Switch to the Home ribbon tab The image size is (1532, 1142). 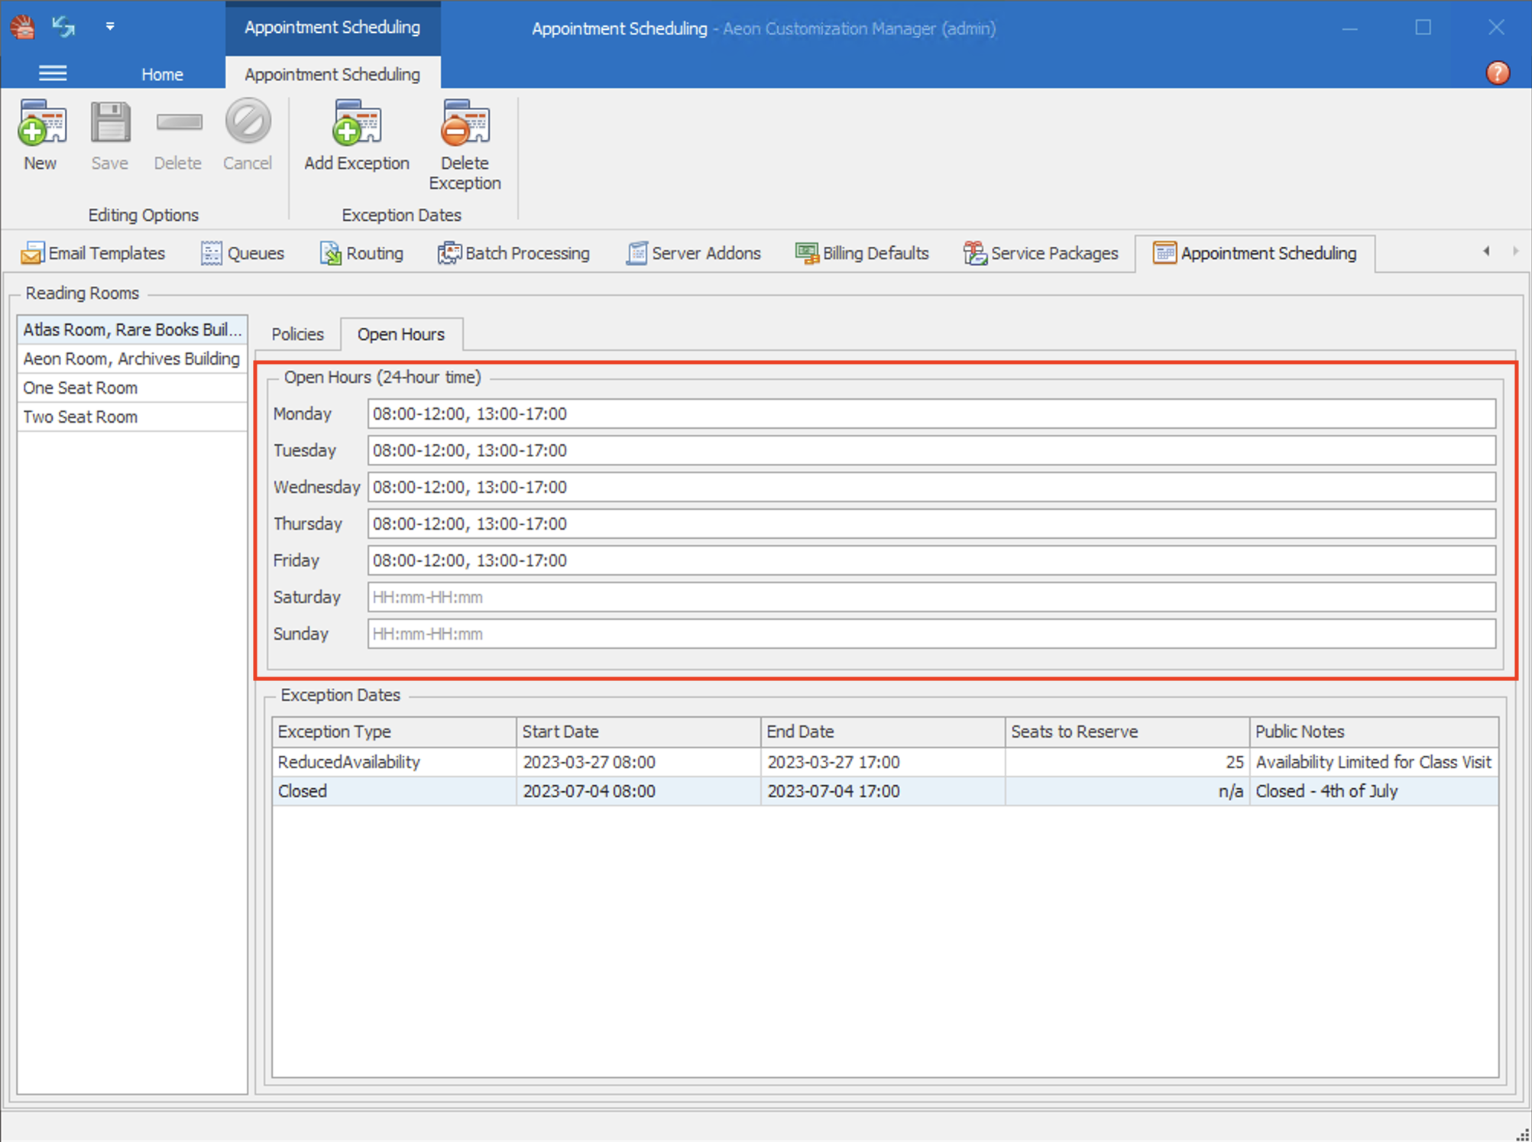161,73
